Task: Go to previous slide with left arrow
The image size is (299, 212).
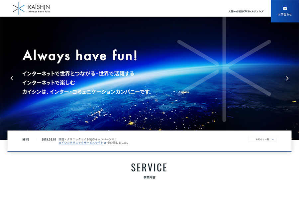Action: point(12,78)
